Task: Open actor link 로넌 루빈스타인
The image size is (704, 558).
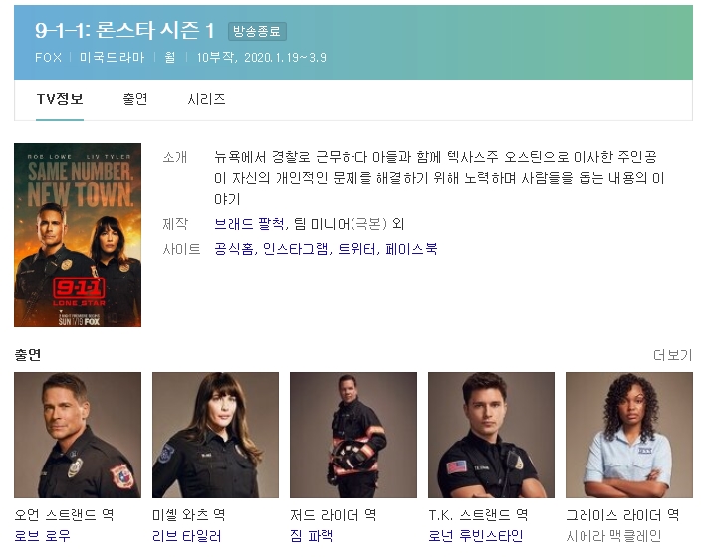Action: [475, 536]
